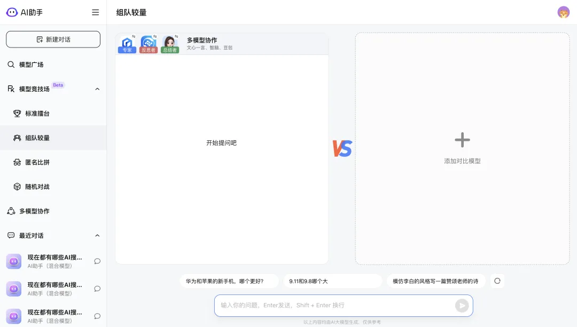The width and height of the screenshot is (577, 327).
Task: Click the AI助手 logo icon
Action: pyautogui.click(x=12, y=12)
